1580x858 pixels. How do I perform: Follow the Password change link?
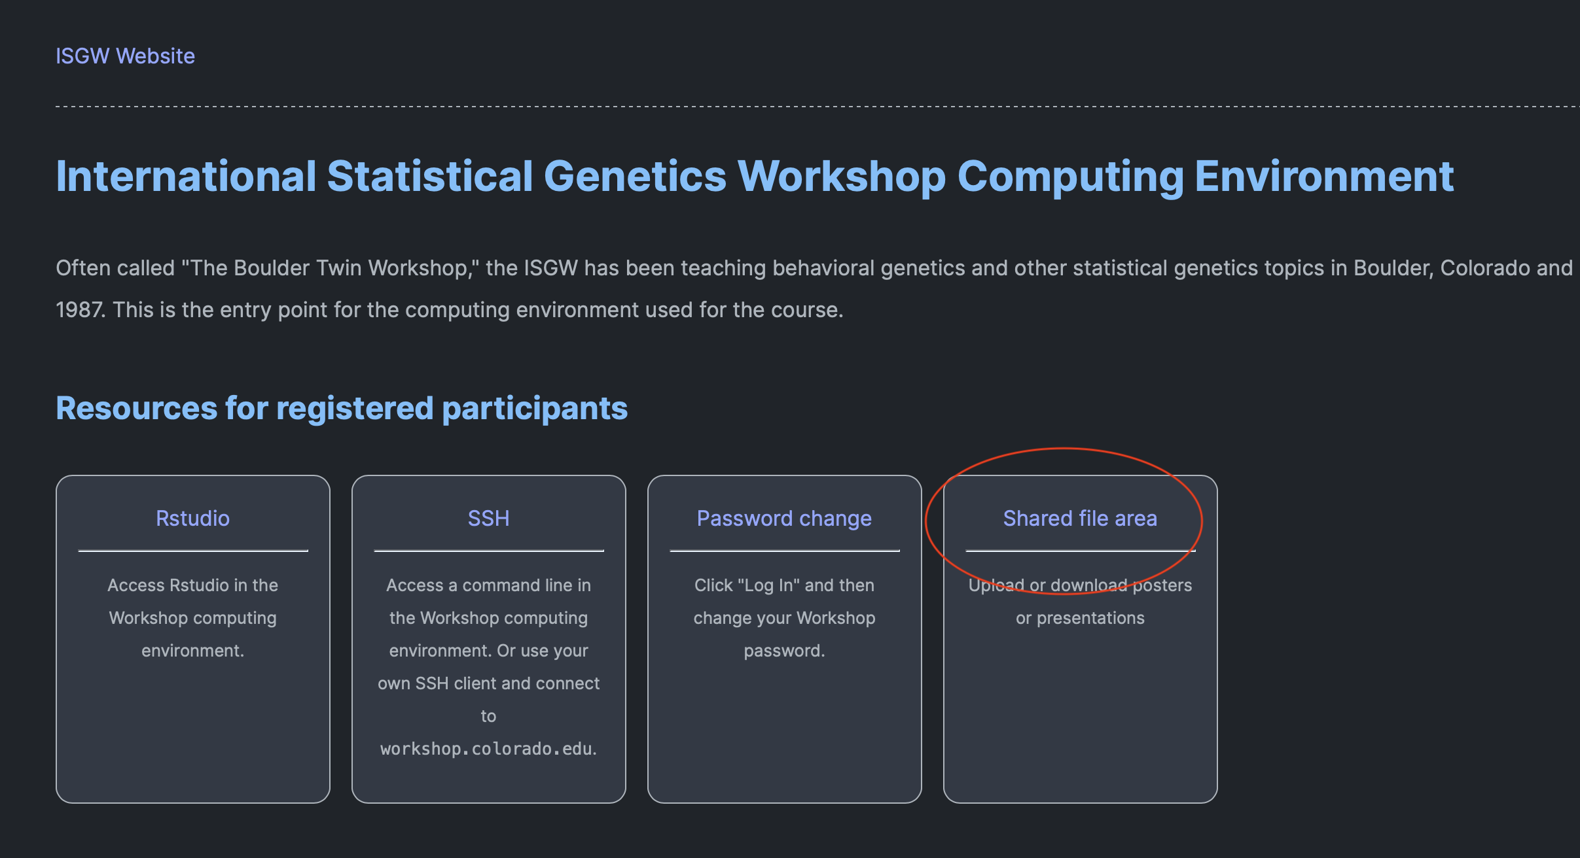click(784, 518)
